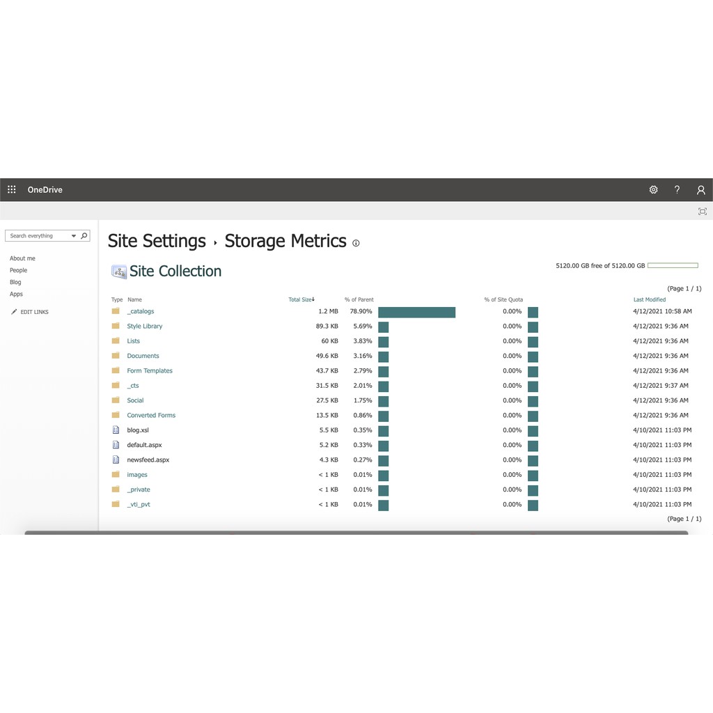Viewport: 713px width, 713px height.
Task: Click EDIT LINKS in the sidebar
Action: click(x=34, y=312)
